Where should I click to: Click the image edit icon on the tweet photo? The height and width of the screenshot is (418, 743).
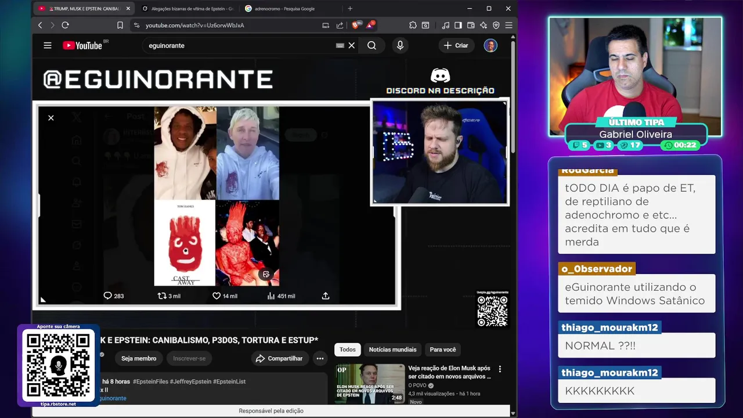tap(266, 275)
